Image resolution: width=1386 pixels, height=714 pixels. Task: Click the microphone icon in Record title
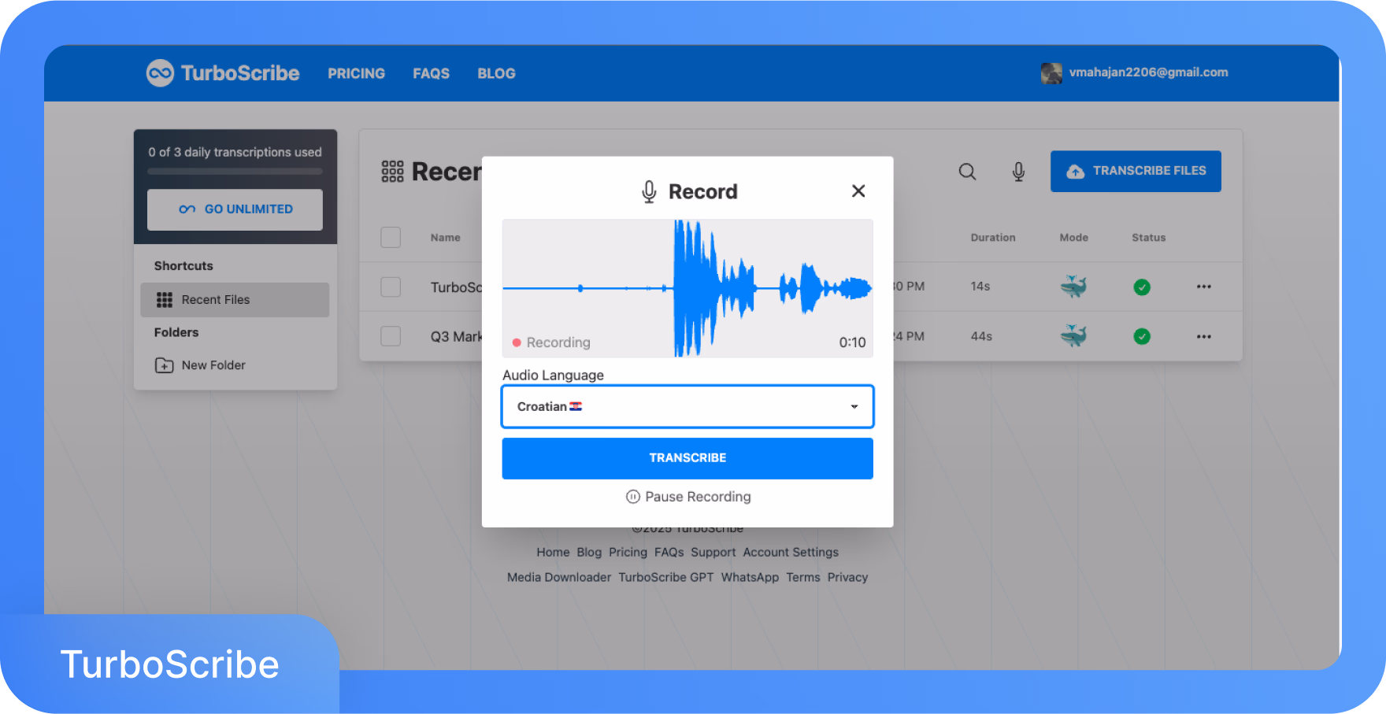[x=649, y=191]
